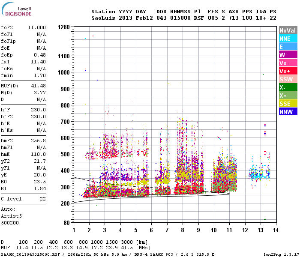Click the SaoLuis station name

coord(103,18)
